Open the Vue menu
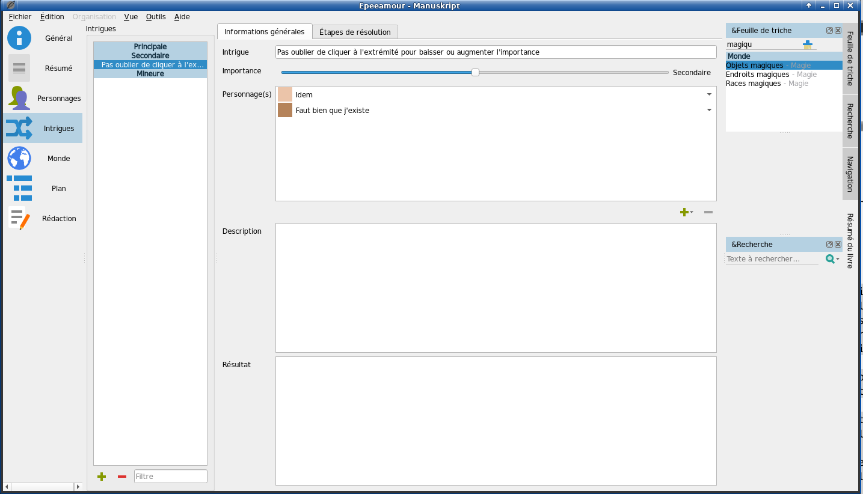 [131, 17]
